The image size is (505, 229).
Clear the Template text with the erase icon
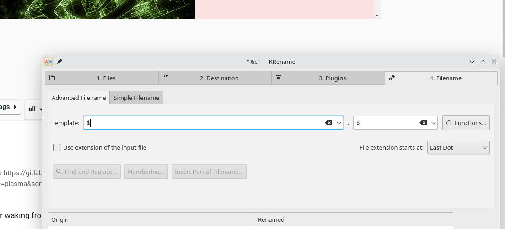328,123
